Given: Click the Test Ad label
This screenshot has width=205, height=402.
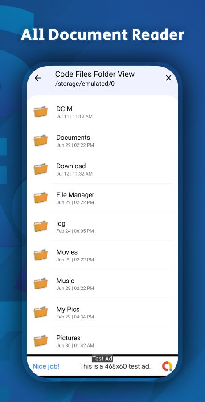Looking at the screenshot, I should pyautogui.click(x=102, y=359).
